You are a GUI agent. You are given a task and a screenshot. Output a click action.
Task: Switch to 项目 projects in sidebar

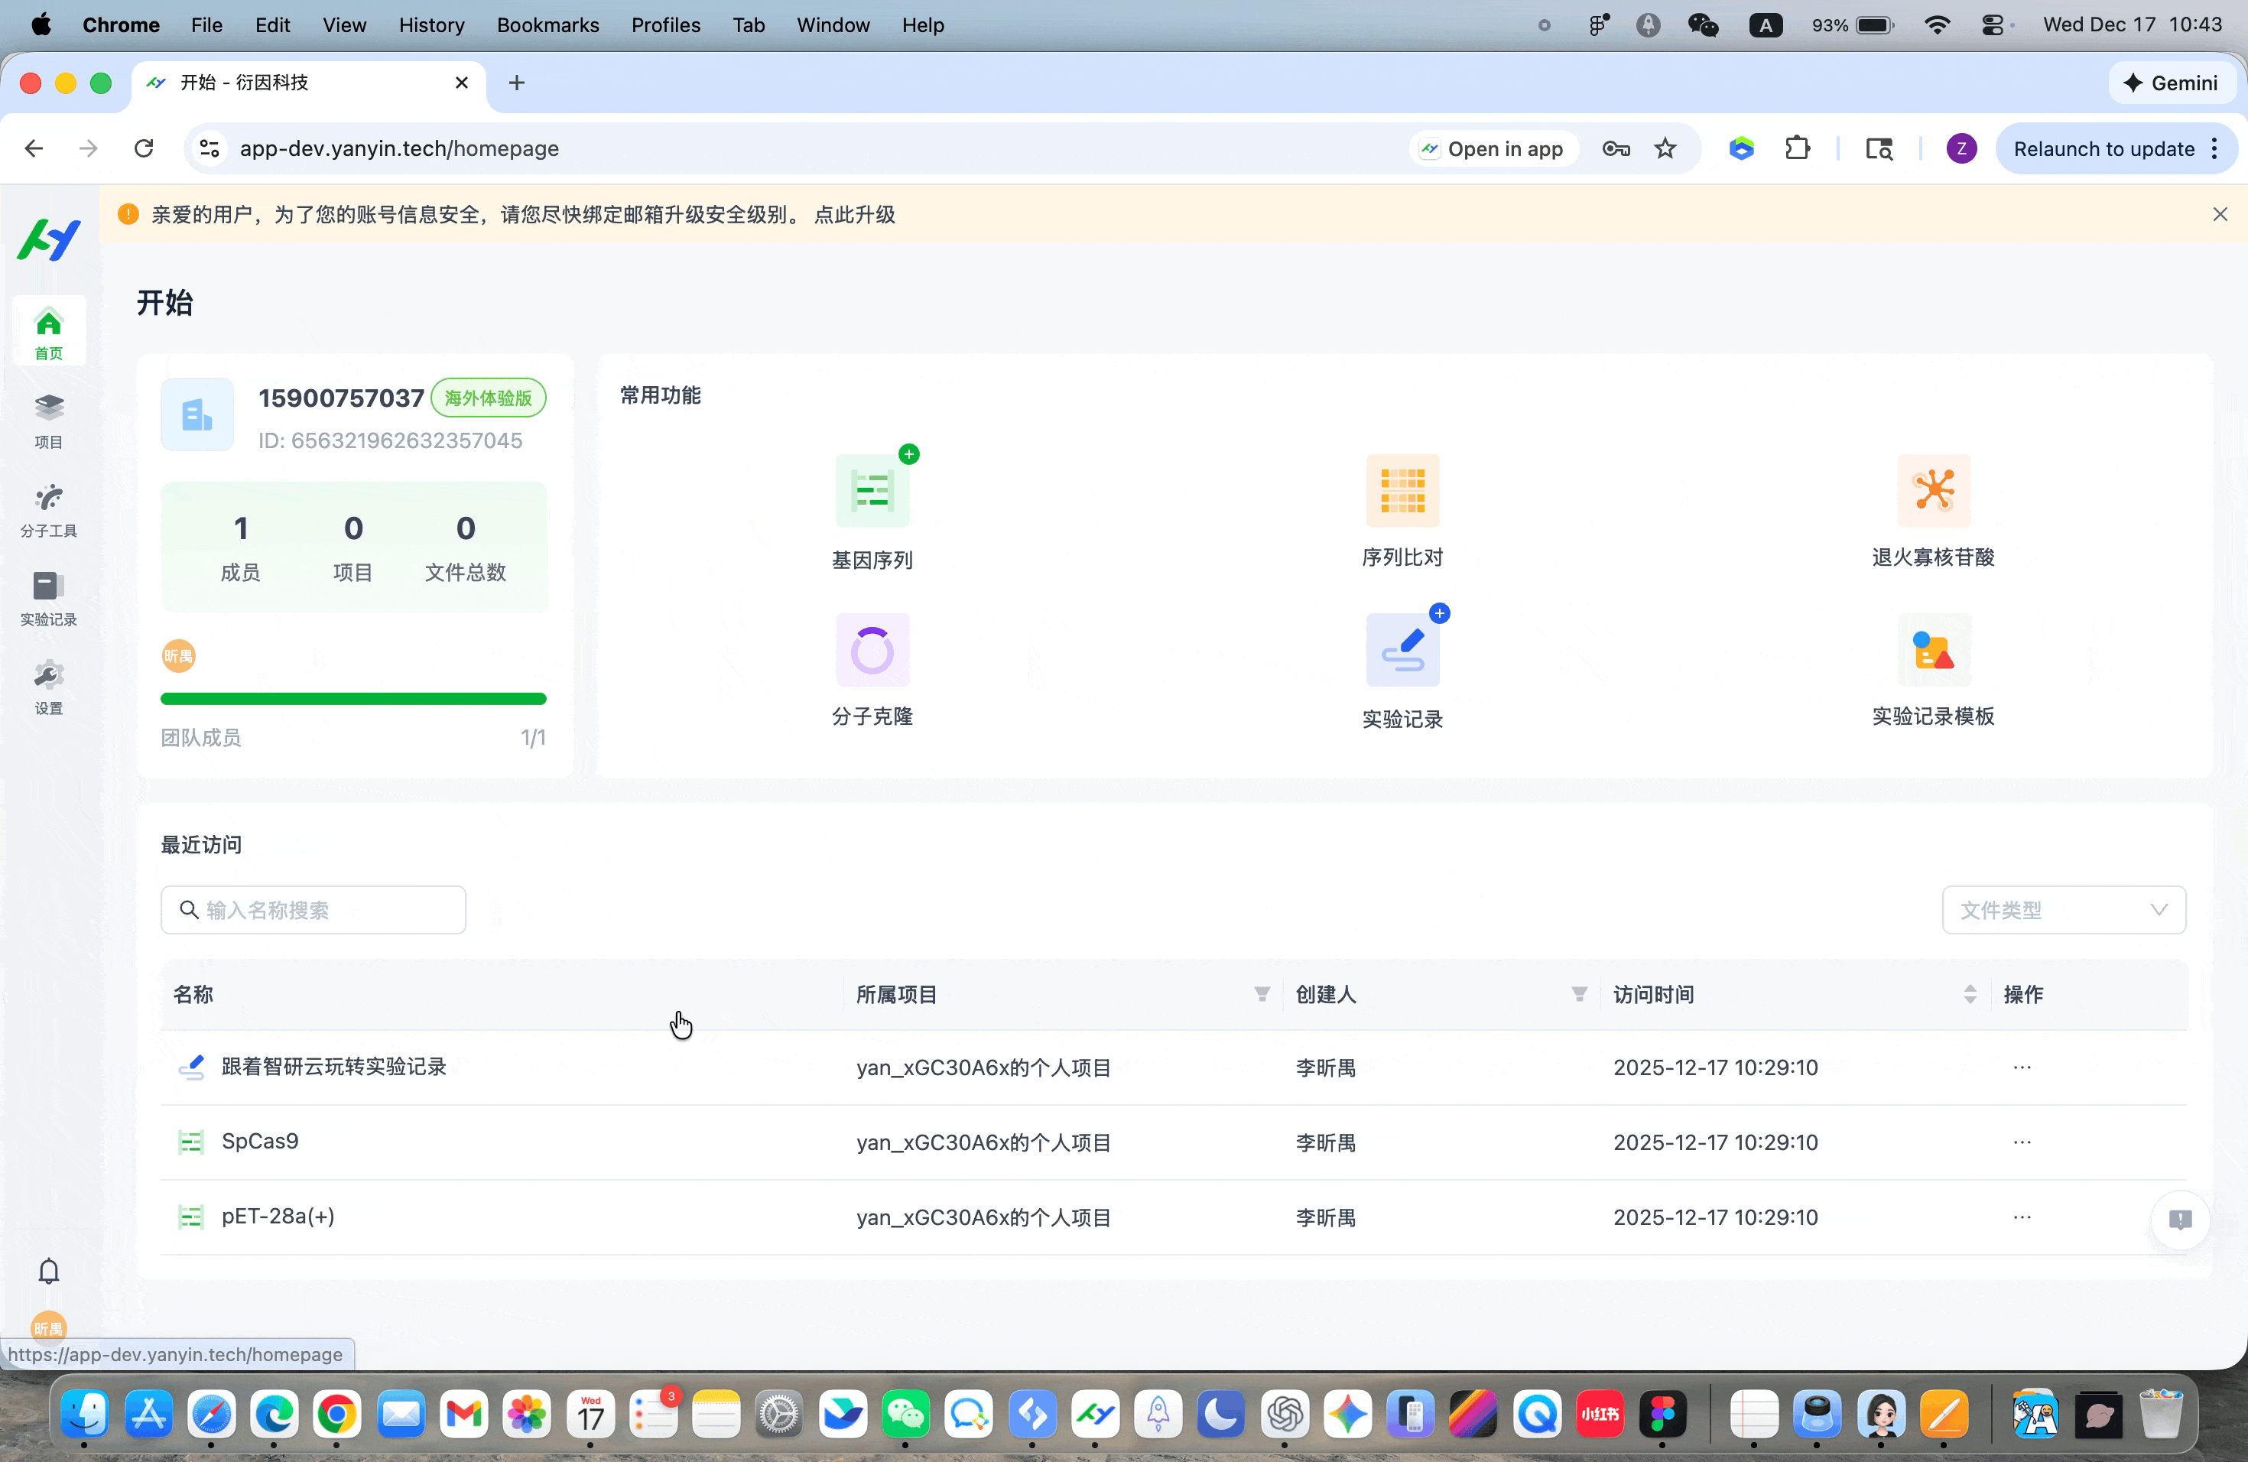click(x=49, y=421)
